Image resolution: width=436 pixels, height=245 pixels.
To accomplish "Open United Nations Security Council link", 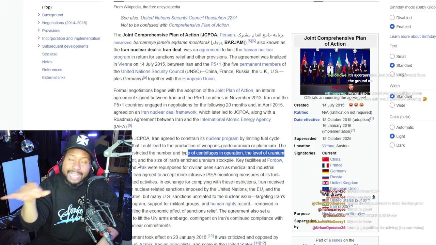I will [x=152, y=71].
